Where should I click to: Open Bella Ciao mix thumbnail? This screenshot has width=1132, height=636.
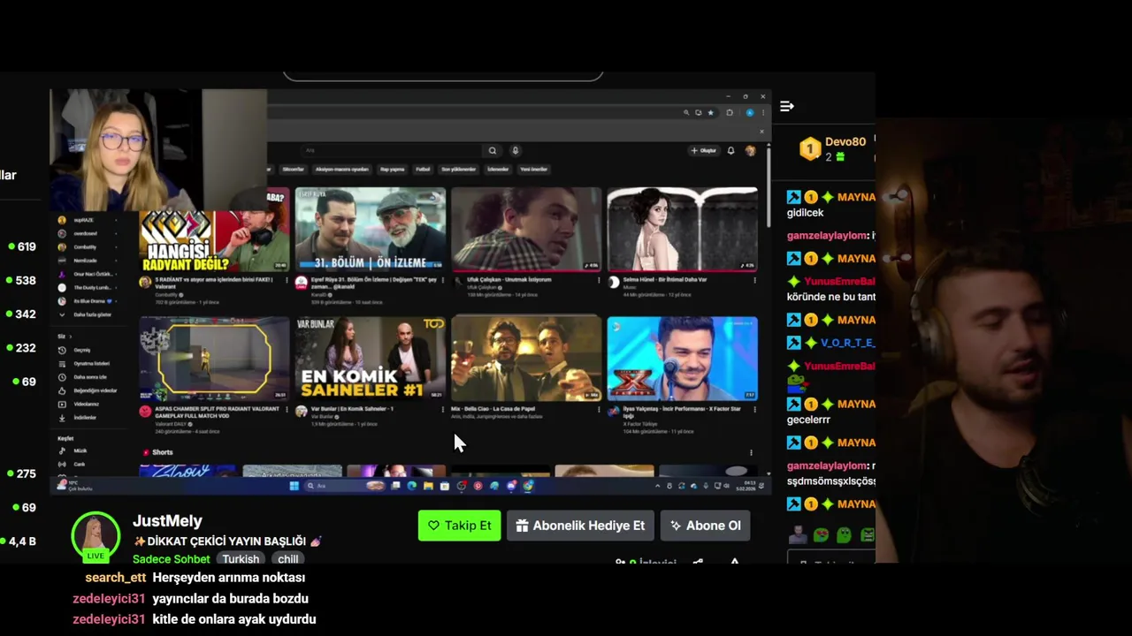[526, 359]
